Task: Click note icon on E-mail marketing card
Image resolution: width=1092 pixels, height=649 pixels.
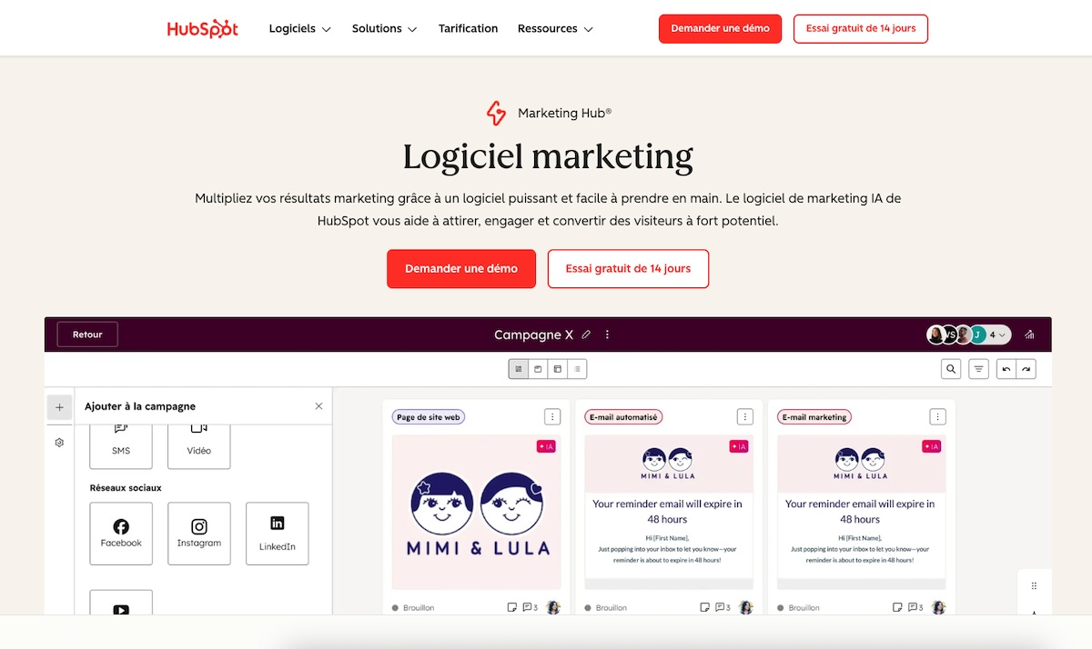Action: pyautogui.click(x=898, y=607)
